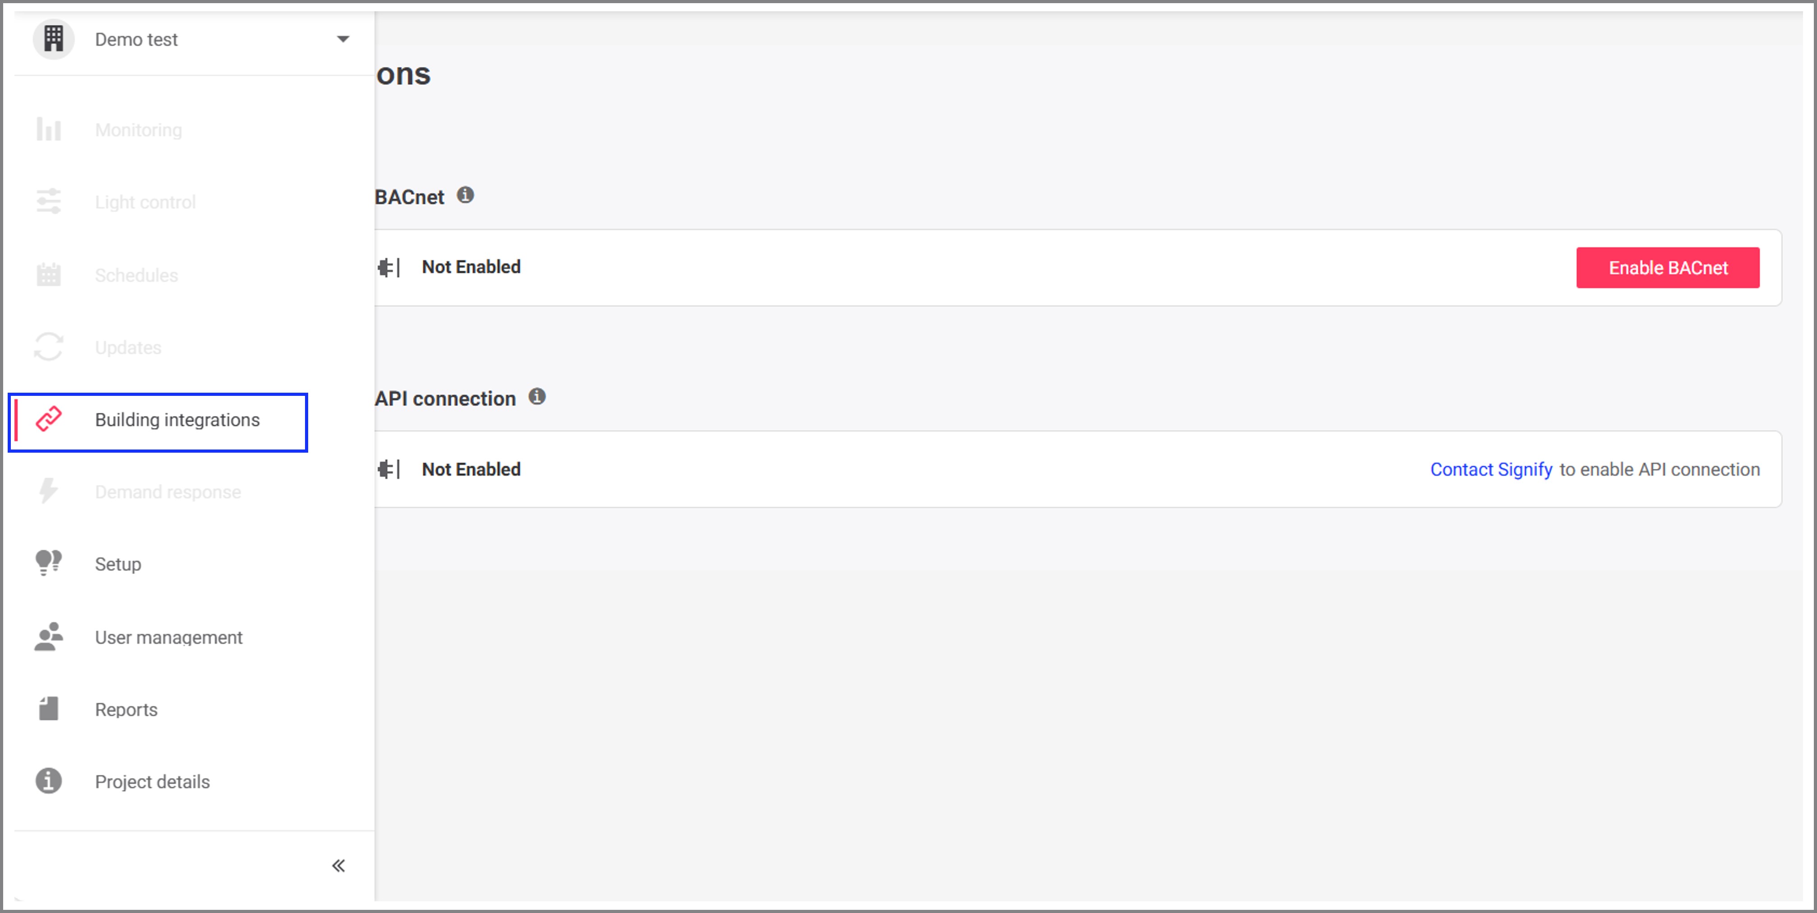Image resolution: width=1817 pixels, height=913 pixels.
Task: Open the Demo test project dropdown
Action: pos(343,39)
